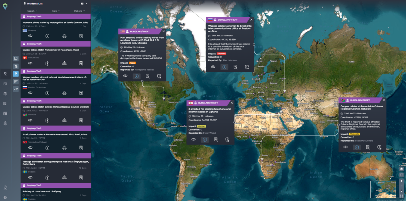Toggle visibility of the Russian Federation list incident
The height and width of the screenshot is (201, 406).
point(30,93)
